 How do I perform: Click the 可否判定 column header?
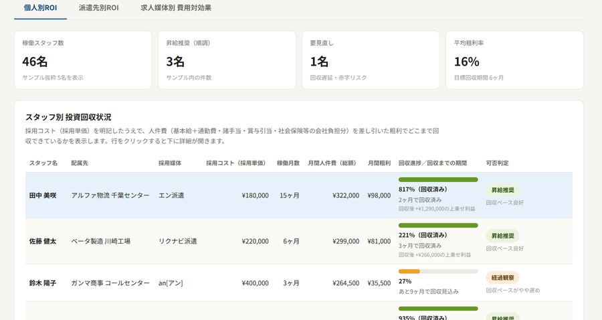(x=497, y=163)
